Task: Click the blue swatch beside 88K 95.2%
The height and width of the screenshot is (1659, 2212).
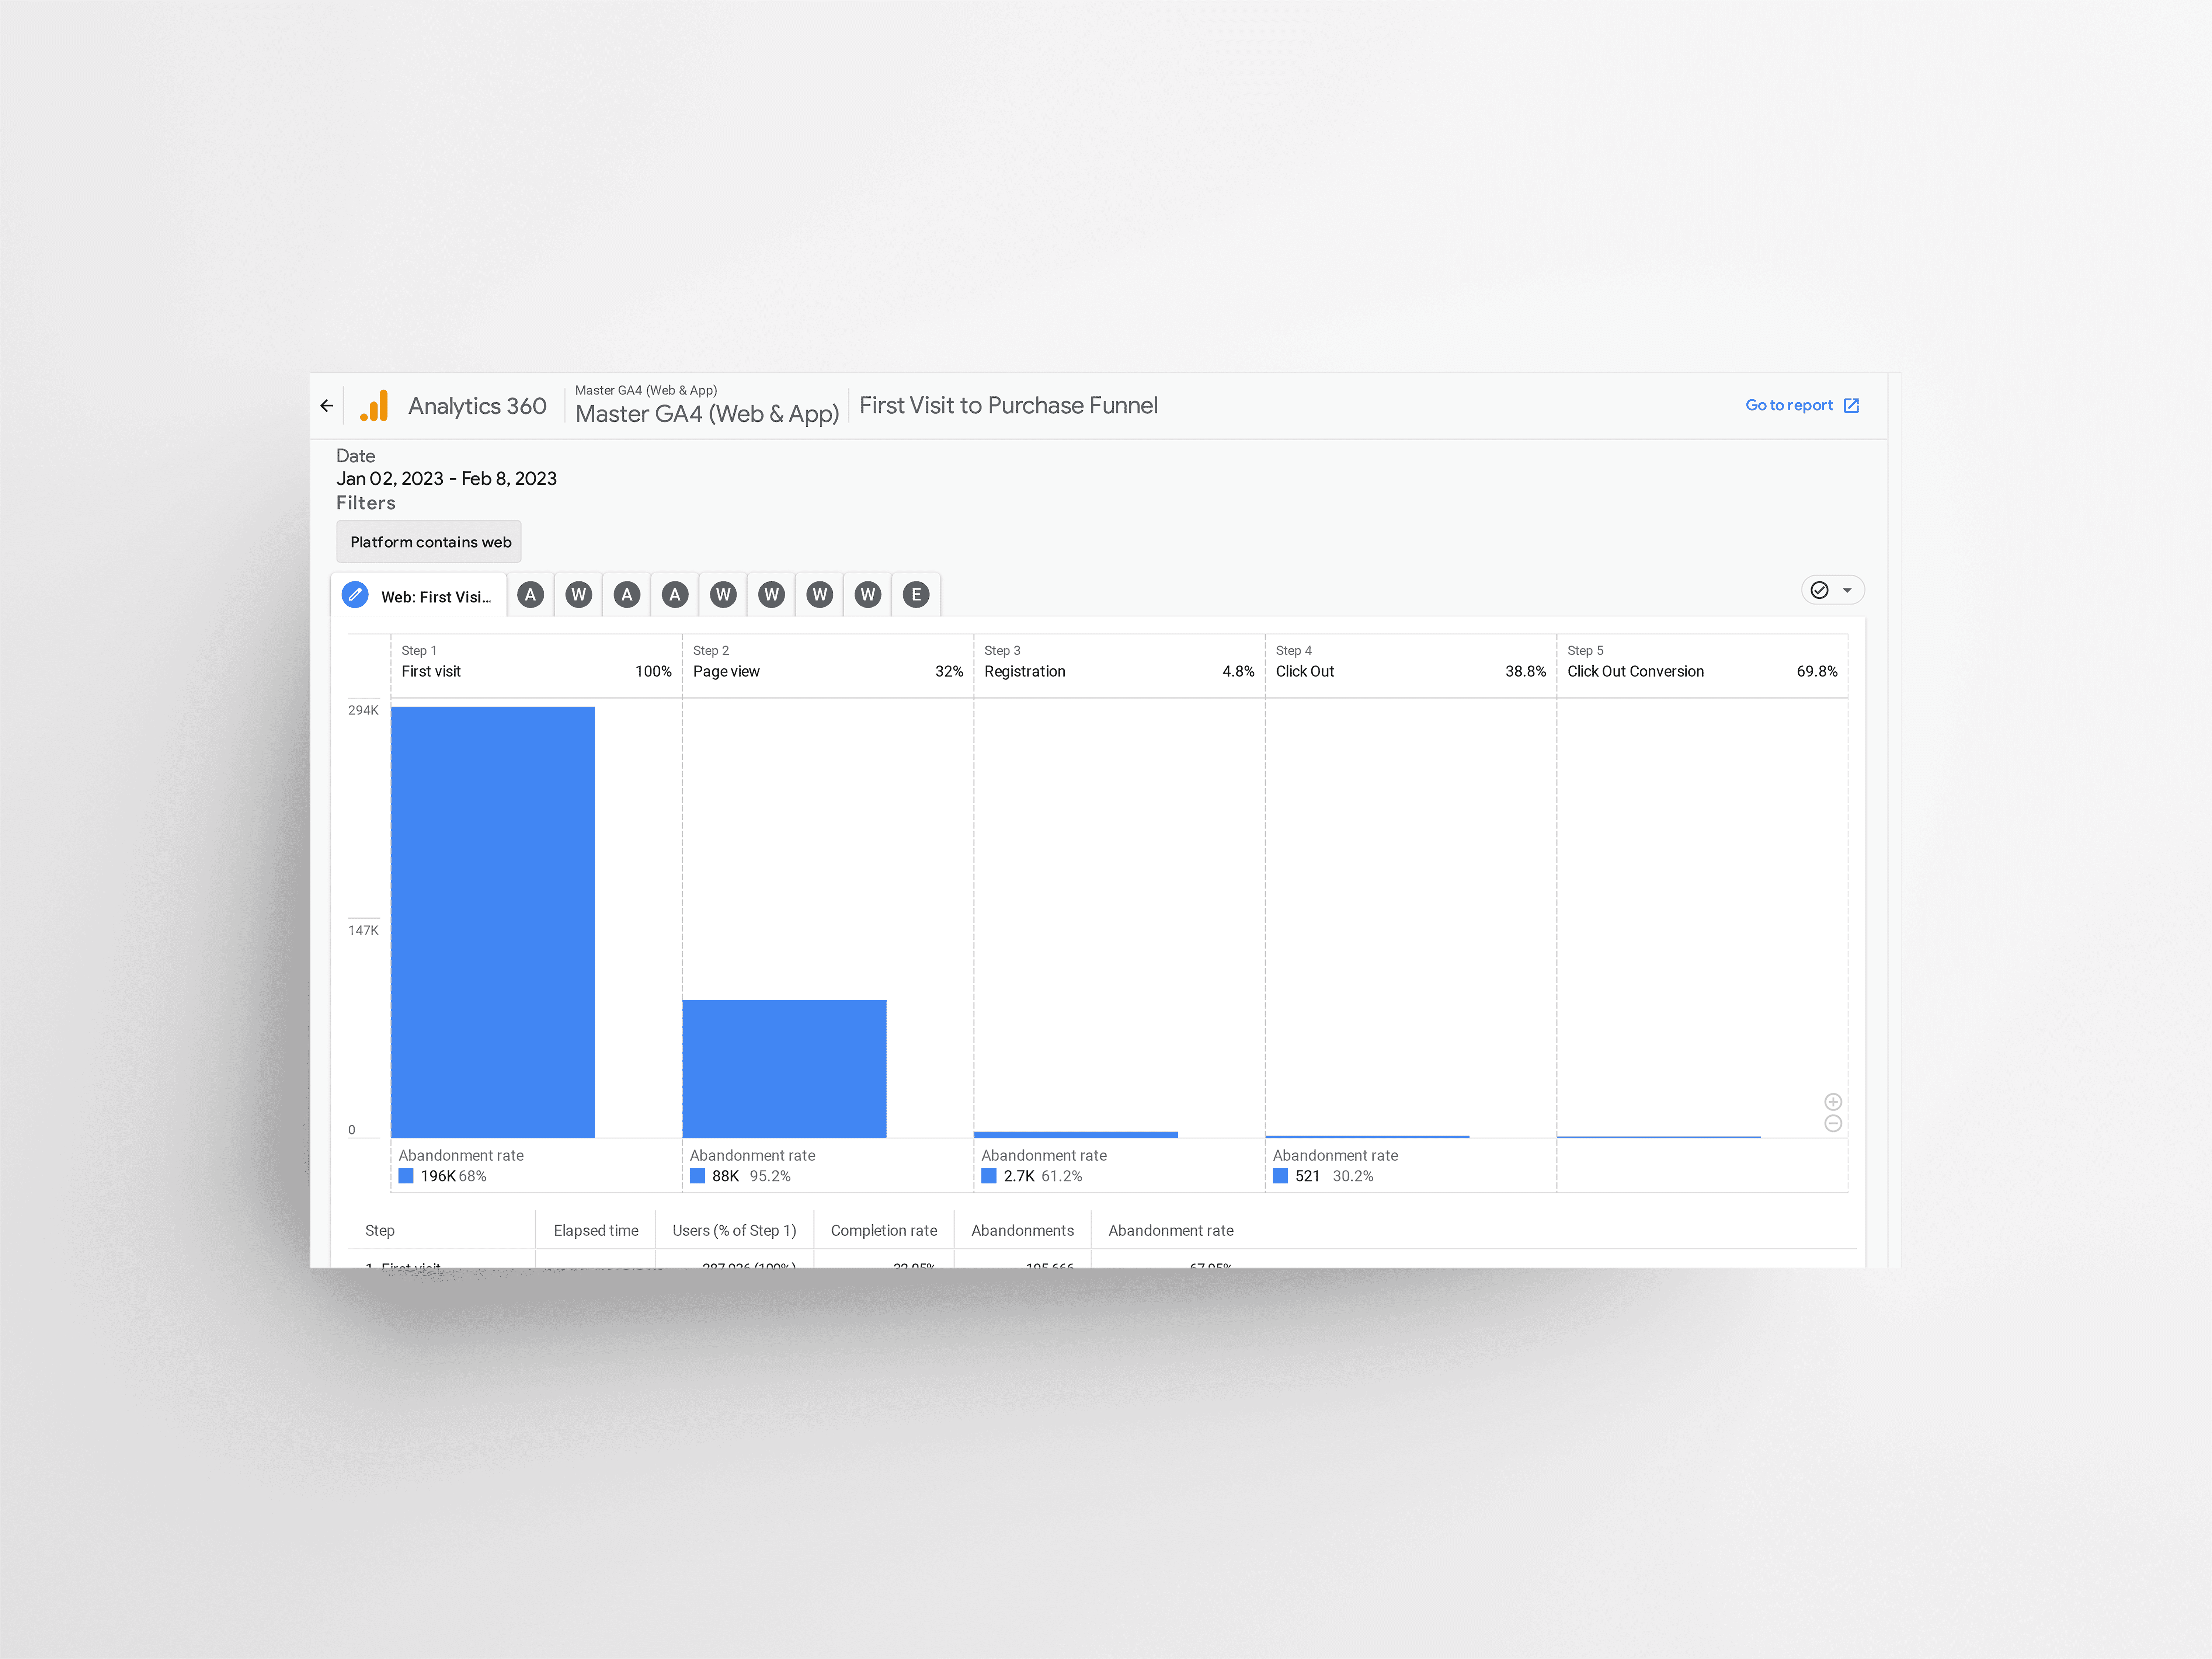Action: pos(698,1176)
